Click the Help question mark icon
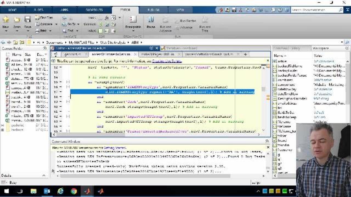The width and height of the screenshot is (351, 197). click(280, 10)
